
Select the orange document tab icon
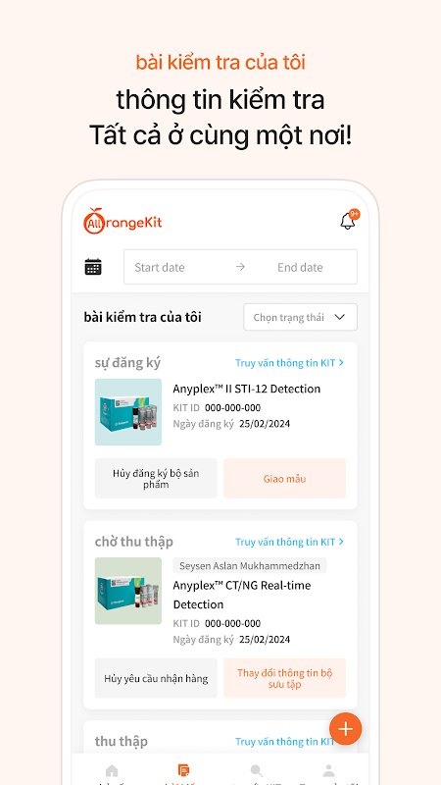coord(184,770)
